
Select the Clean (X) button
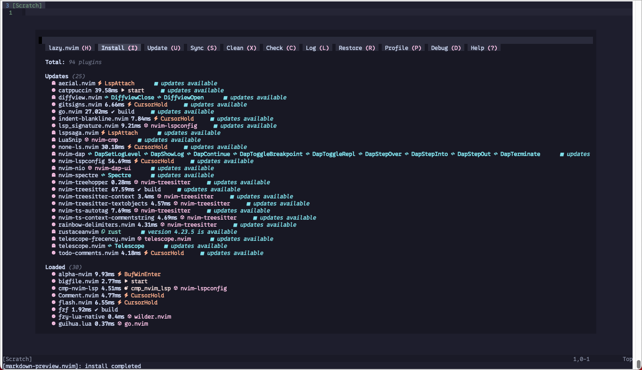pyautogui.click(x=241, y=48)
